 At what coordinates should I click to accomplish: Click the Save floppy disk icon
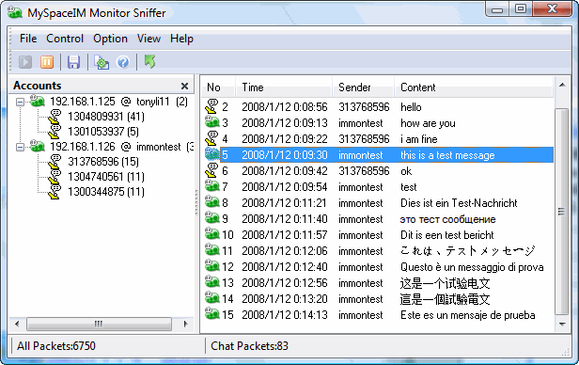(x=73, y=62)
